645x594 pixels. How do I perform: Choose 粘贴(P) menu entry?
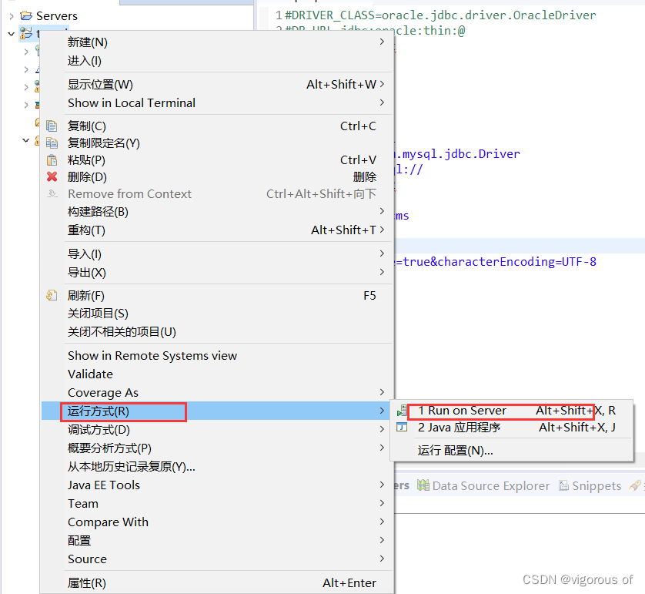[217, 159]
